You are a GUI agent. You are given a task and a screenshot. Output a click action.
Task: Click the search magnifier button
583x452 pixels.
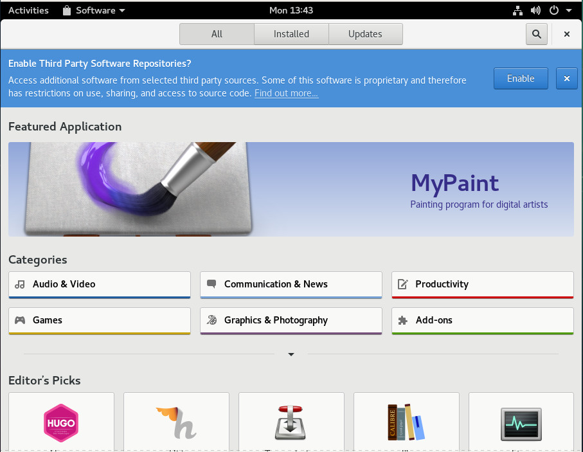[x=536, y=34]
